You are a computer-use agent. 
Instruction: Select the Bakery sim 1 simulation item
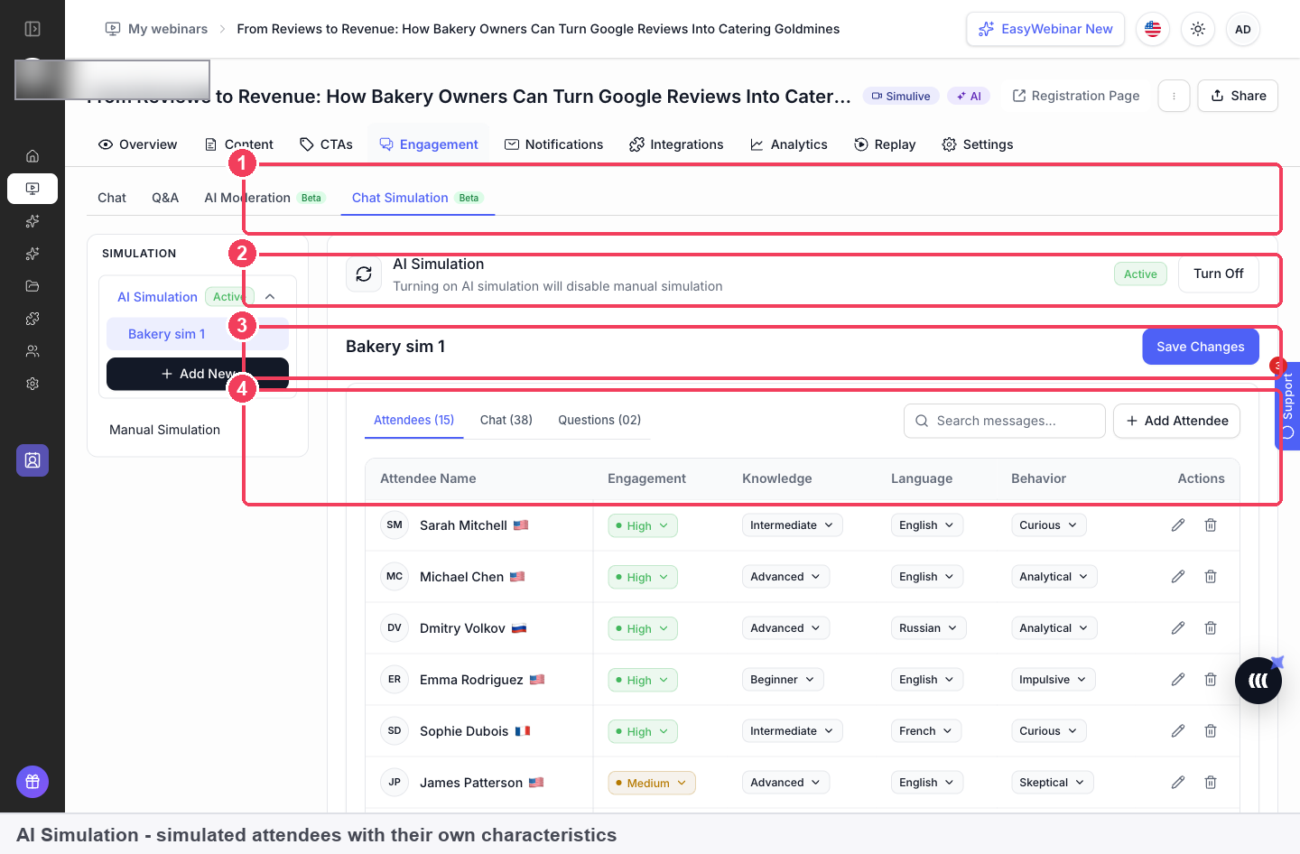pyautogui.click(x=198, y=334)
